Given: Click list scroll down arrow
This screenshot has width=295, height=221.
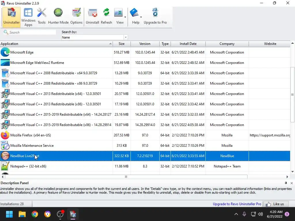Looking at the screenshot, I should pyautogui.click(x=292, y=172).
